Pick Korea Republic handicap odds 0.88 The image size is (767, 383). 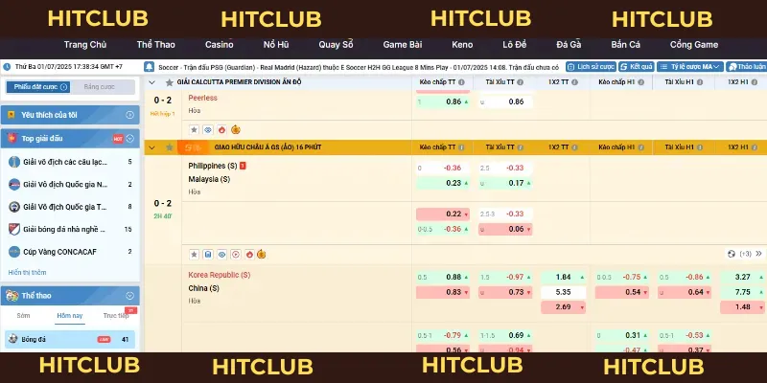click(x=443, y=277)
